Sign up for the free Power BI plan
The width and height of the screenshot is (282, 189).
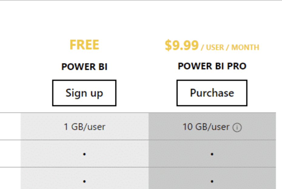[x=84, y=93]
